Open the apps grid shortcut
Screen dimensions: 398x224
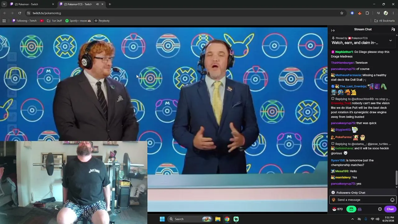pyautogui.click(x=4, y=21)
